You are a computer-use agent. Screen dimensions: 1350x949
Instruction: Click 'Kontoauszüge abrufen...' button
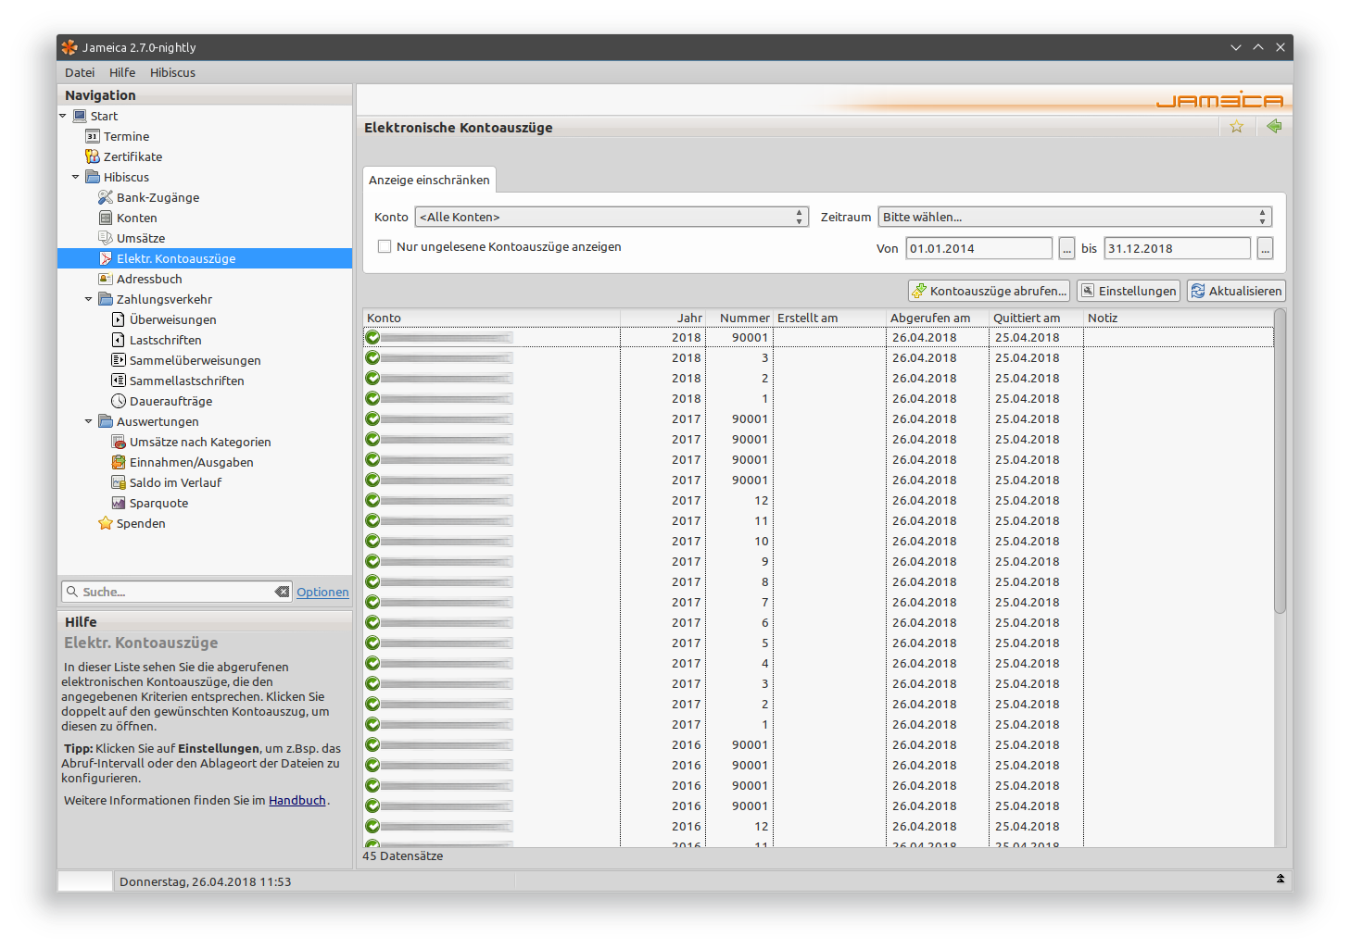[x=989, y=291]
